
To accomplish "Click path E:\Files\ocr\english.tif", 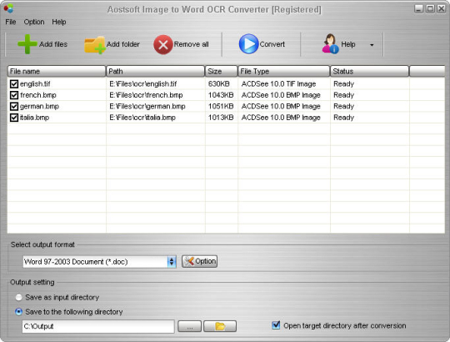I will pyautogui.click(x=143, y=84).
